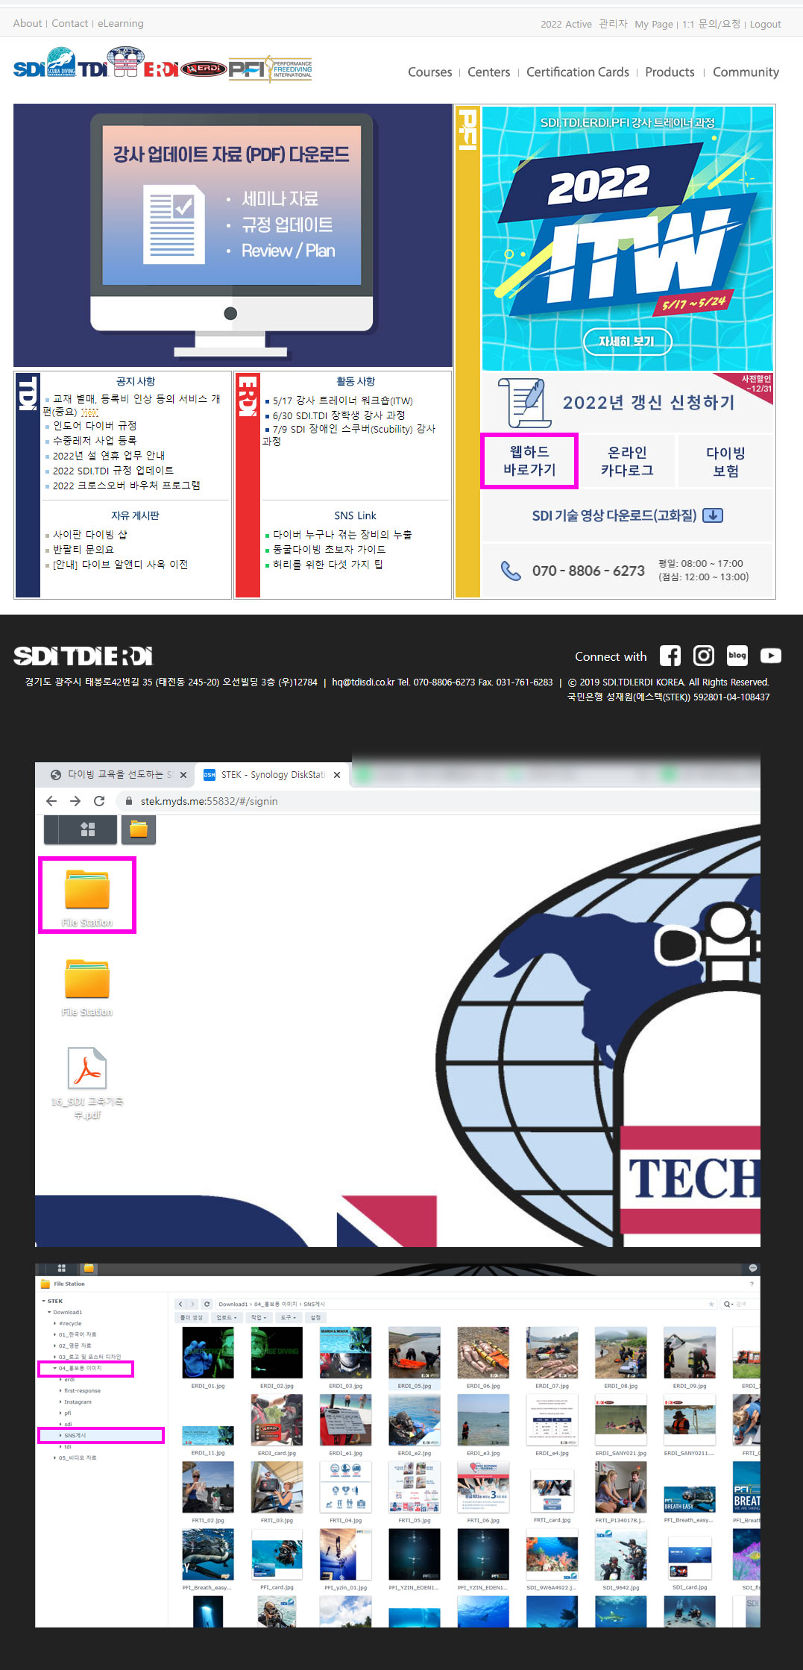Image resolution: width=803 pixels, height=1670 pixels.
Task: Expand the 03_로고 및 포스터 디자인 folder
Action: pyautogui.click(x=54, y=1357)
